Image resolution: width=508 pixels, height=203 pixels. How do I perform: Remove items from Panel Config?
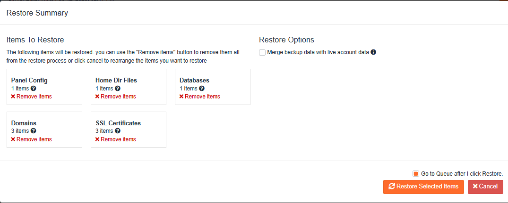(31, 97)
